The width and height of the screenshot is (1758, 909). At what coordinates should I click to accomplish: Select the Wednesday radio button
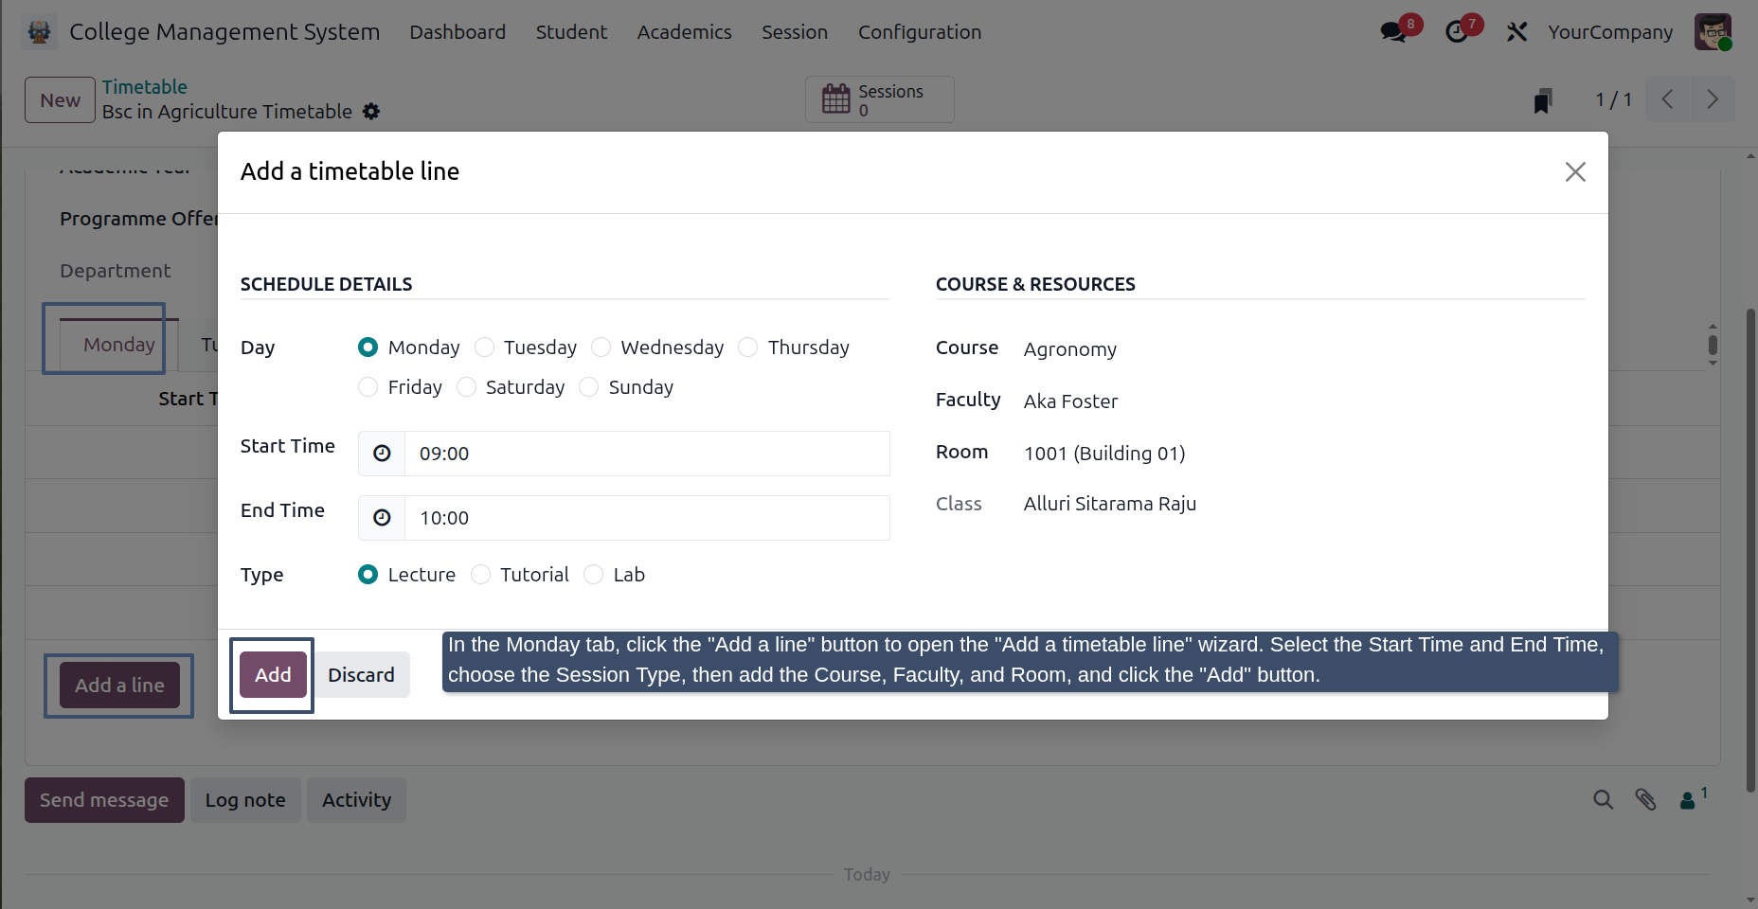pyautogui.click(x=601, y=348)
